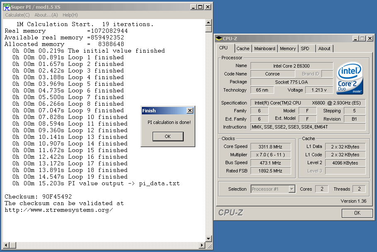Click the L1 Data value 2 x 32 KBytes
Viewport: 377px width, 252px height.
(x=345, y=147)
